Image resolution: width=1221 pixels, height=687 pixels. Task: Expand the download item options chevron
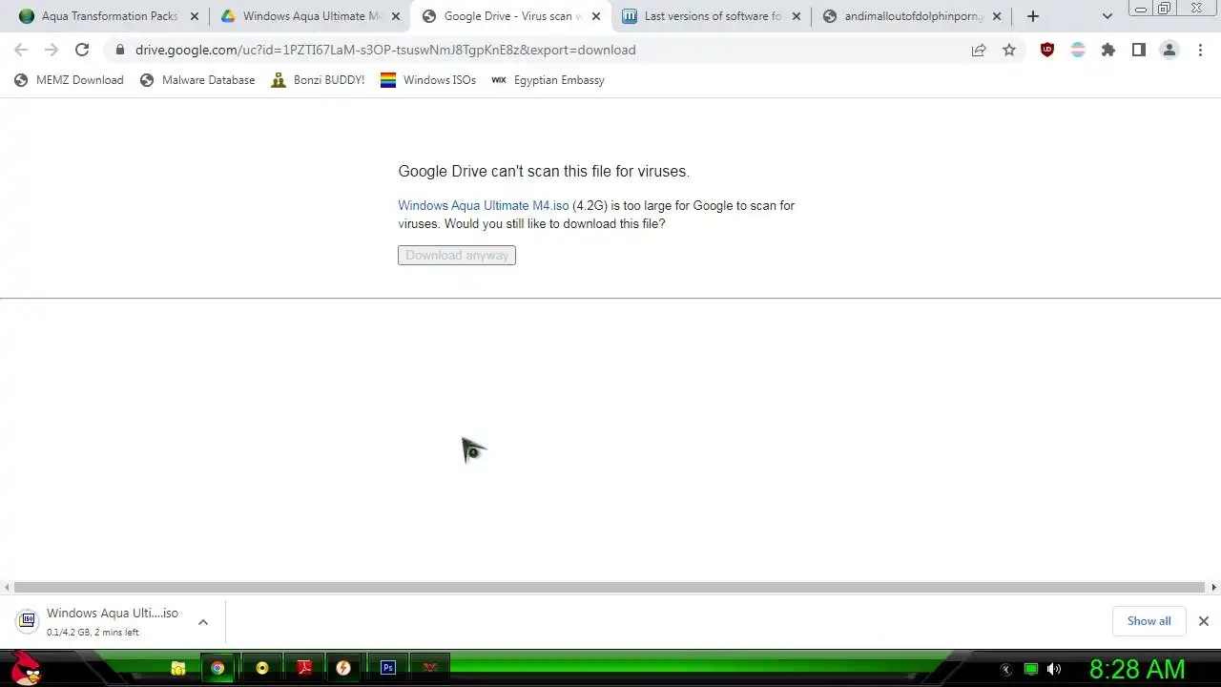point(202,622)
